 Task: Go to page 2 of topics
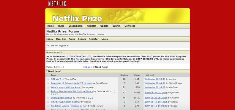click(x=57, y=67)
